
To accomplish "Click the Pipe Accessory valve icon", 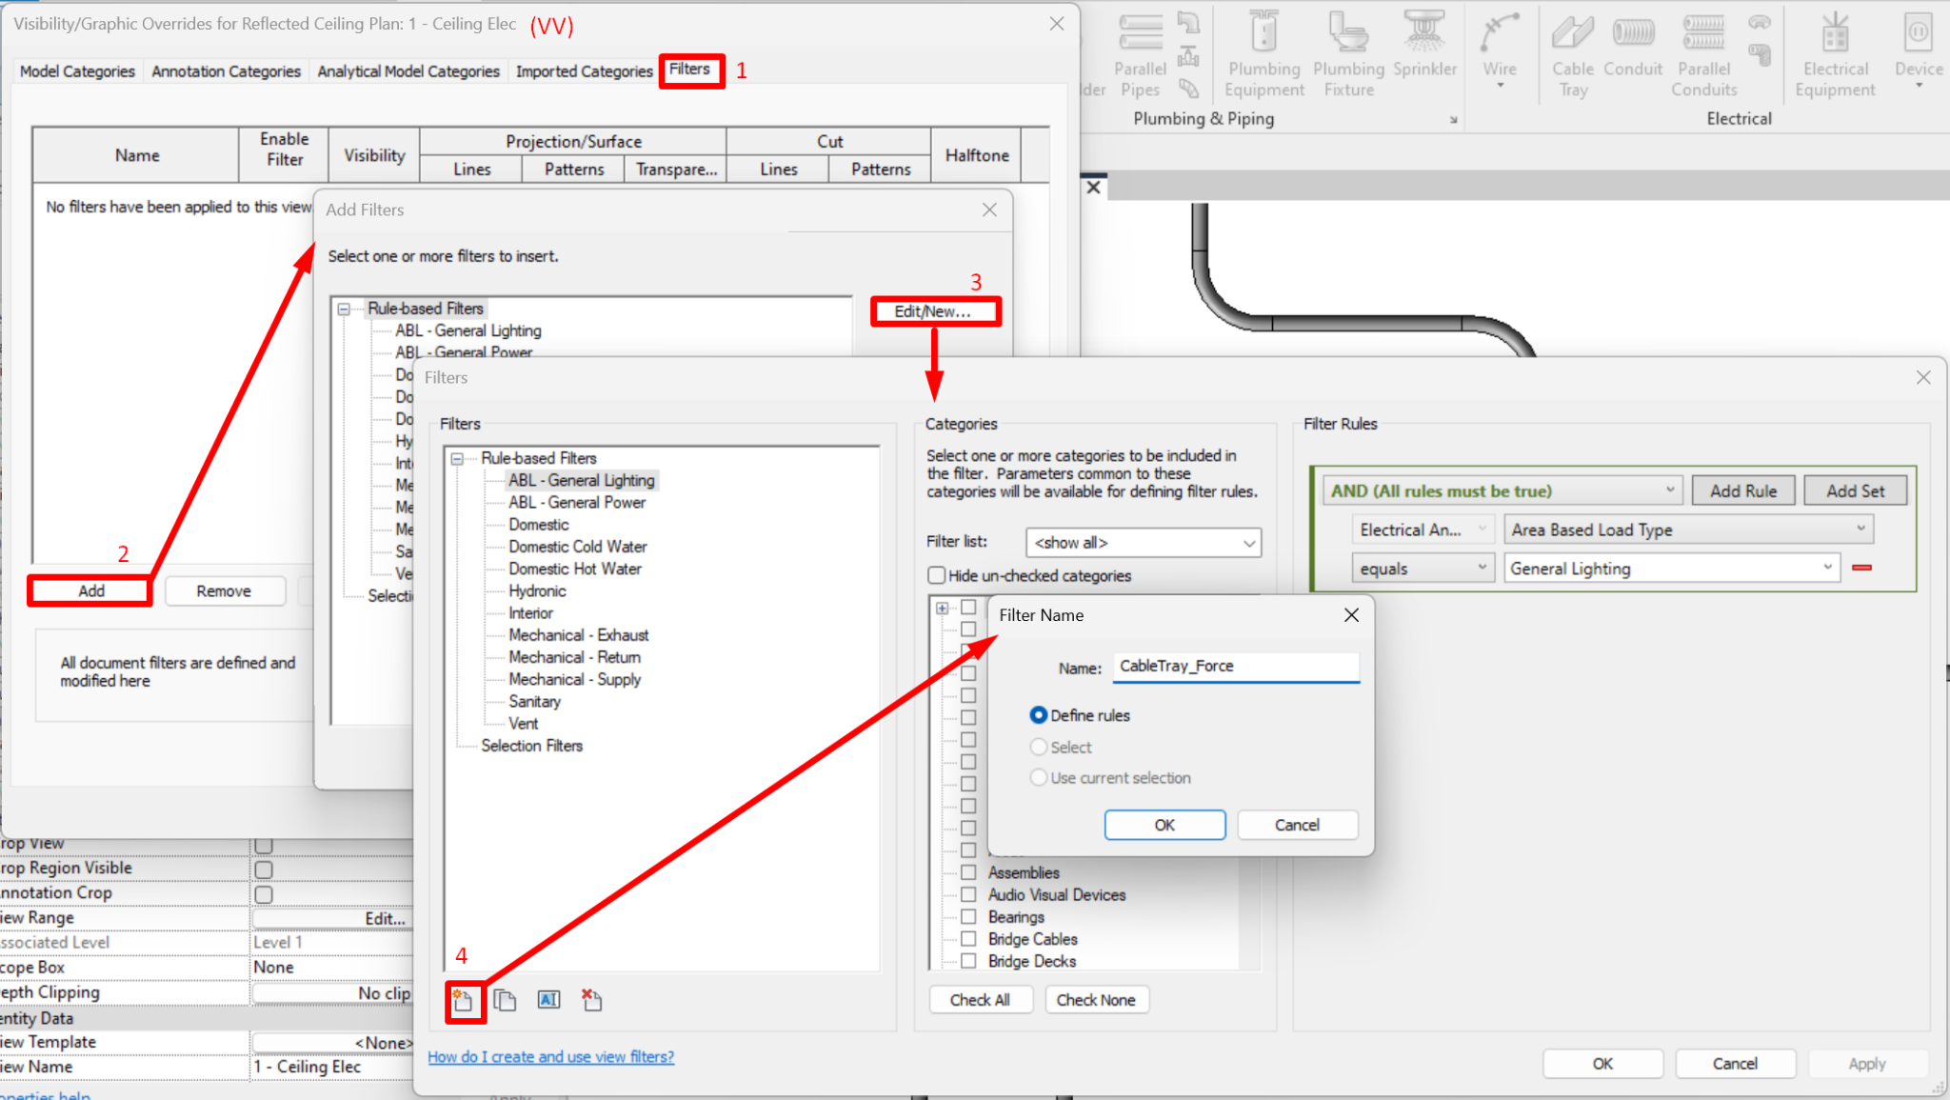I will tap(1188, 56).
